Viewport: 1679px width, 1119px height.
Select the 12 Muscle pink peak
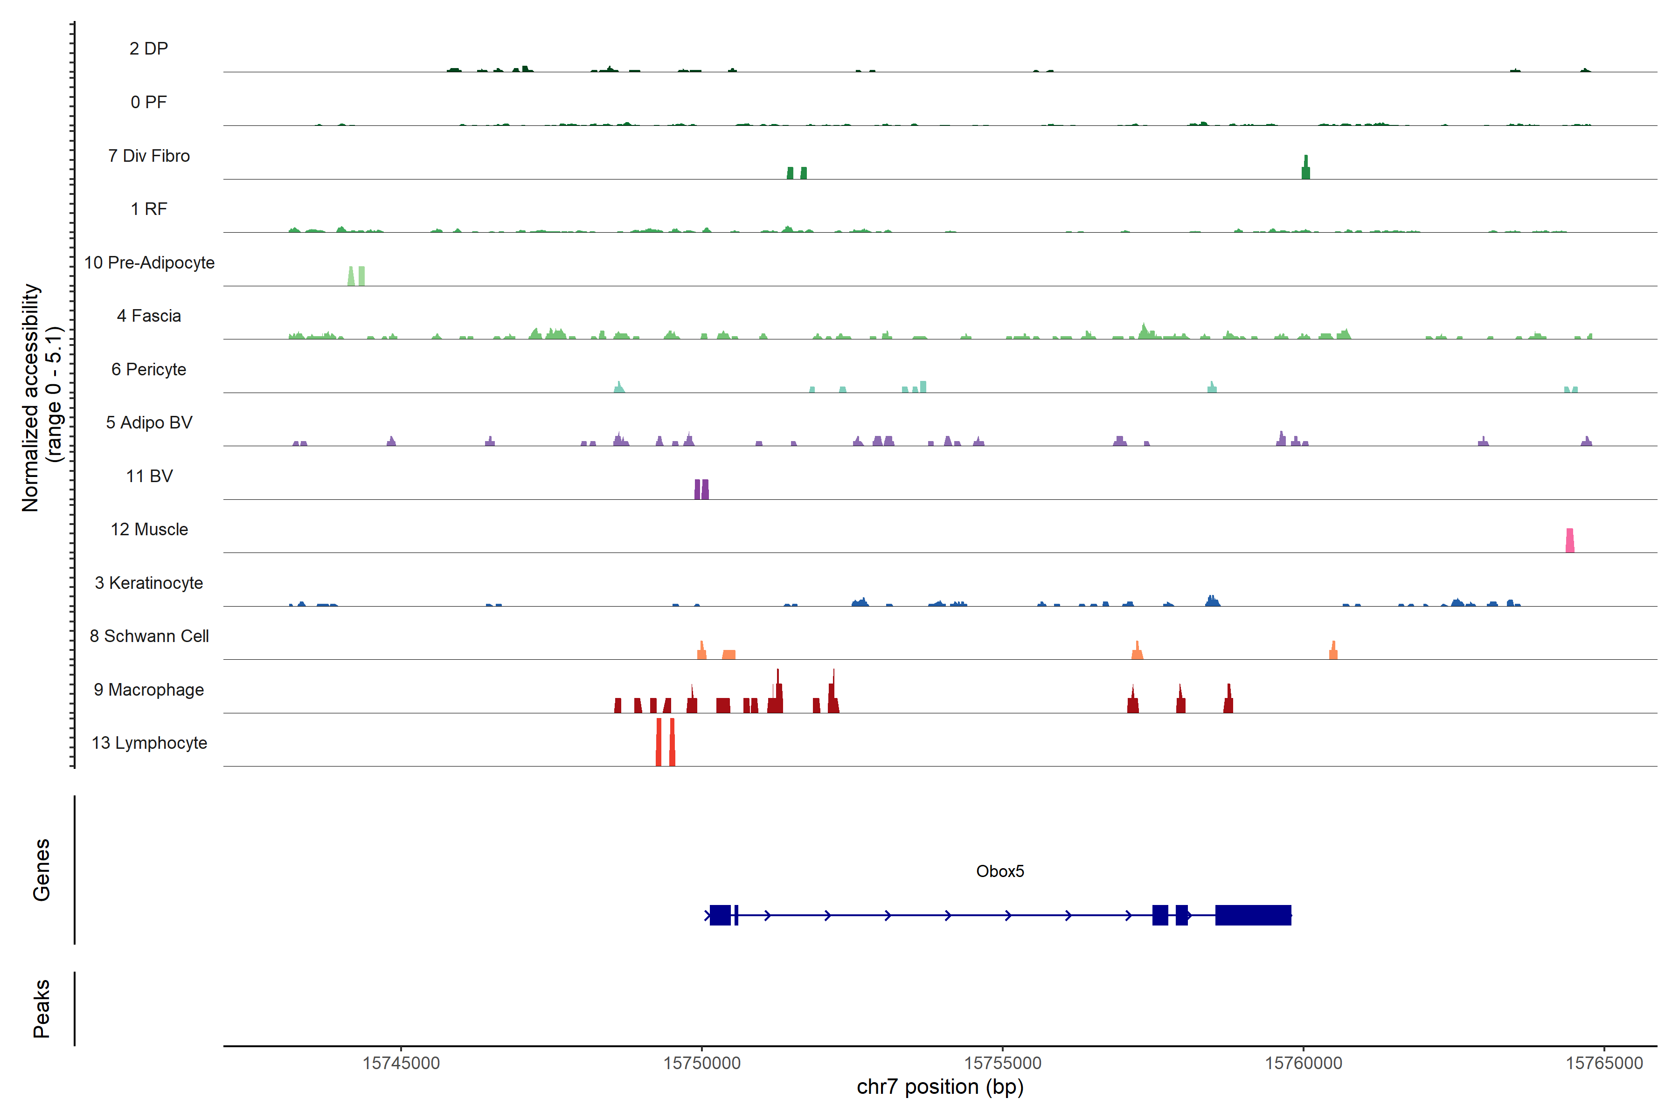[1570, 541]
